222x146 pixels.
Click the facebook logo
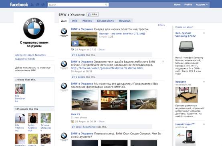coord(19,5)
